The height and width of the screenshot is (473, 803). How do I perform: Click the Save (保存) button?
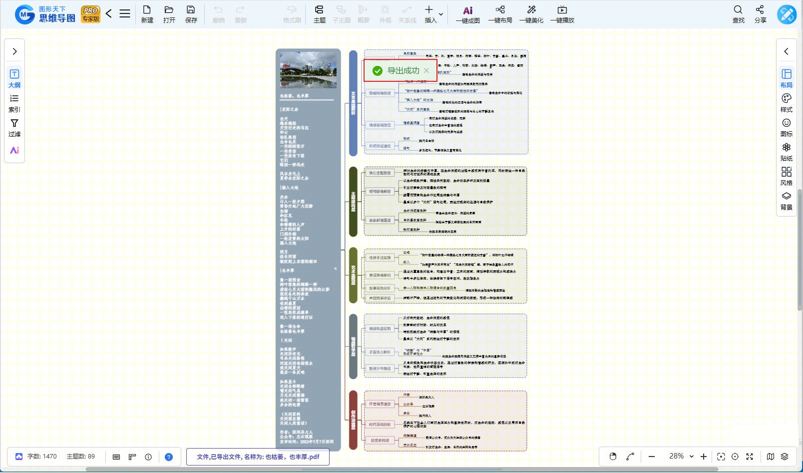pos(191,14)
